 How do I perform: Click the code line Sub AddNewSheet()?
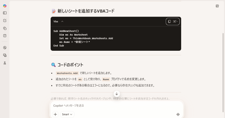click(x=66, y=31)
